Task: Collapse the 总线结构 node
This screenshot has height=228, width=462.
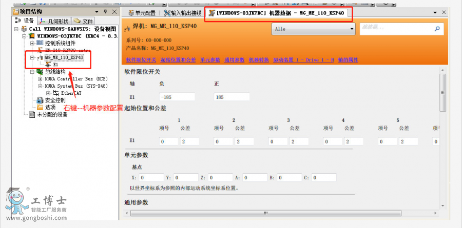Action: point(32,72)
